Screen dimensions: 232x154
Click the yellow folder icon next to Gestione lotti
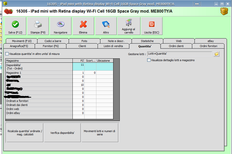[216, 54]
